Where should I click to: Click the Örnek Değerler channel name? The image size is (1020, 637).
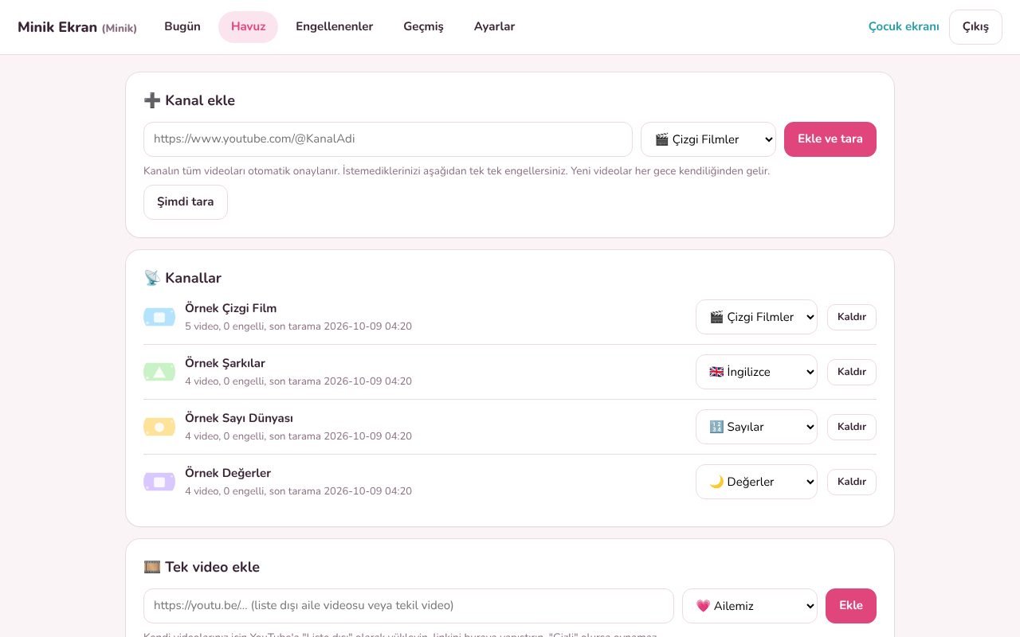point(228,473)
